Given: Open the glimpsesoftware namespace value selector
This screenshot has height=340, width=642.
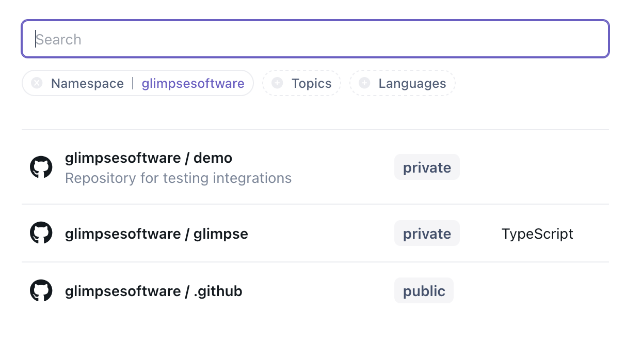Looking at the screenshot, I should click(193, 83).
